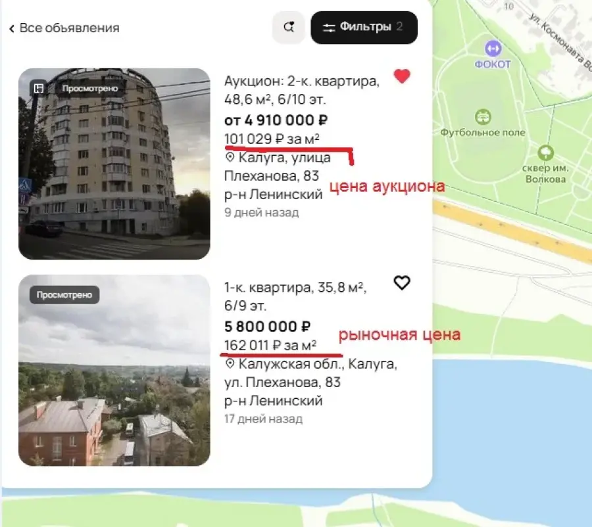This screenshot has height=527, width=592.
Task: Remove auction apartment from favorites (red heart)
Action: (402, 76)
